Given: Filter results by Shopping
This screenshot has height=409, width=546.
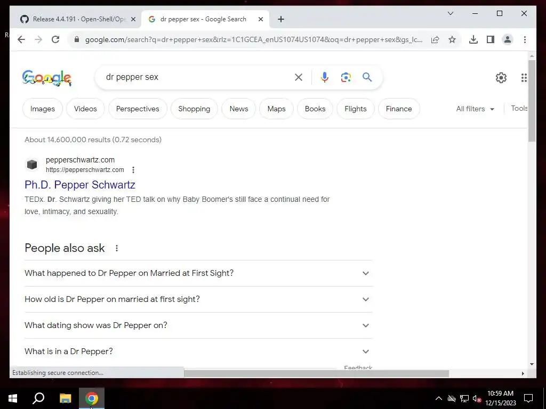Looking at the screenshot, I should pos(194,109).
